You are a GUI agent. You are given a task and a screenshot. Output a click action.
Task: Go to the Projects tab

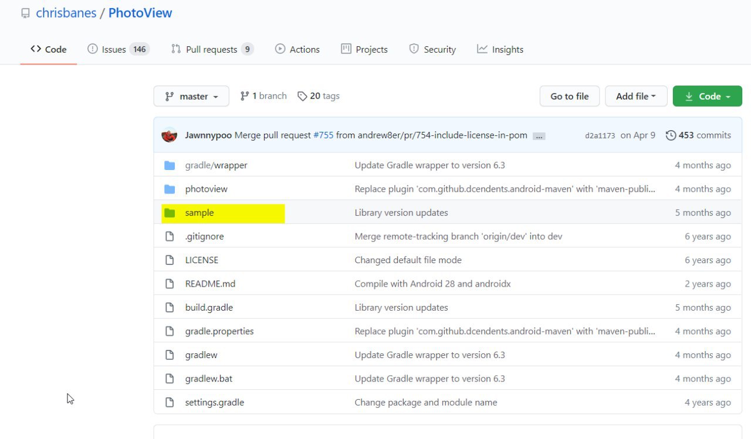click(364, 49)
